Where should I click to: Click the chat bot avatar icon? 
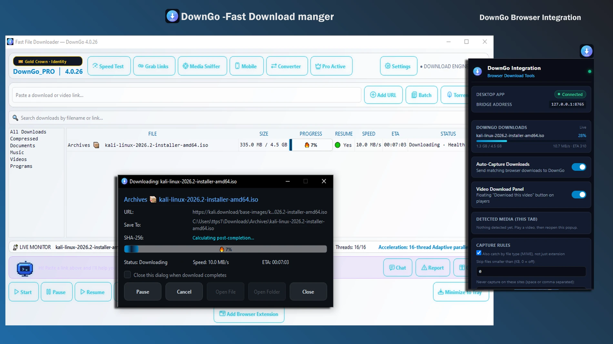pyautogui.click(x=25, y=268)
